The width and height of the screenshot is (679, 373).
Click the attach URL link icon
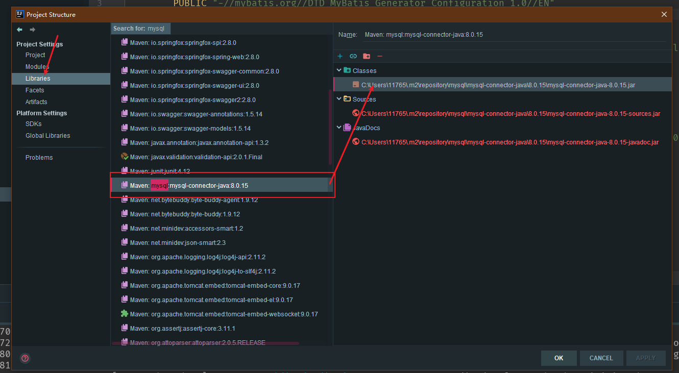353,56
